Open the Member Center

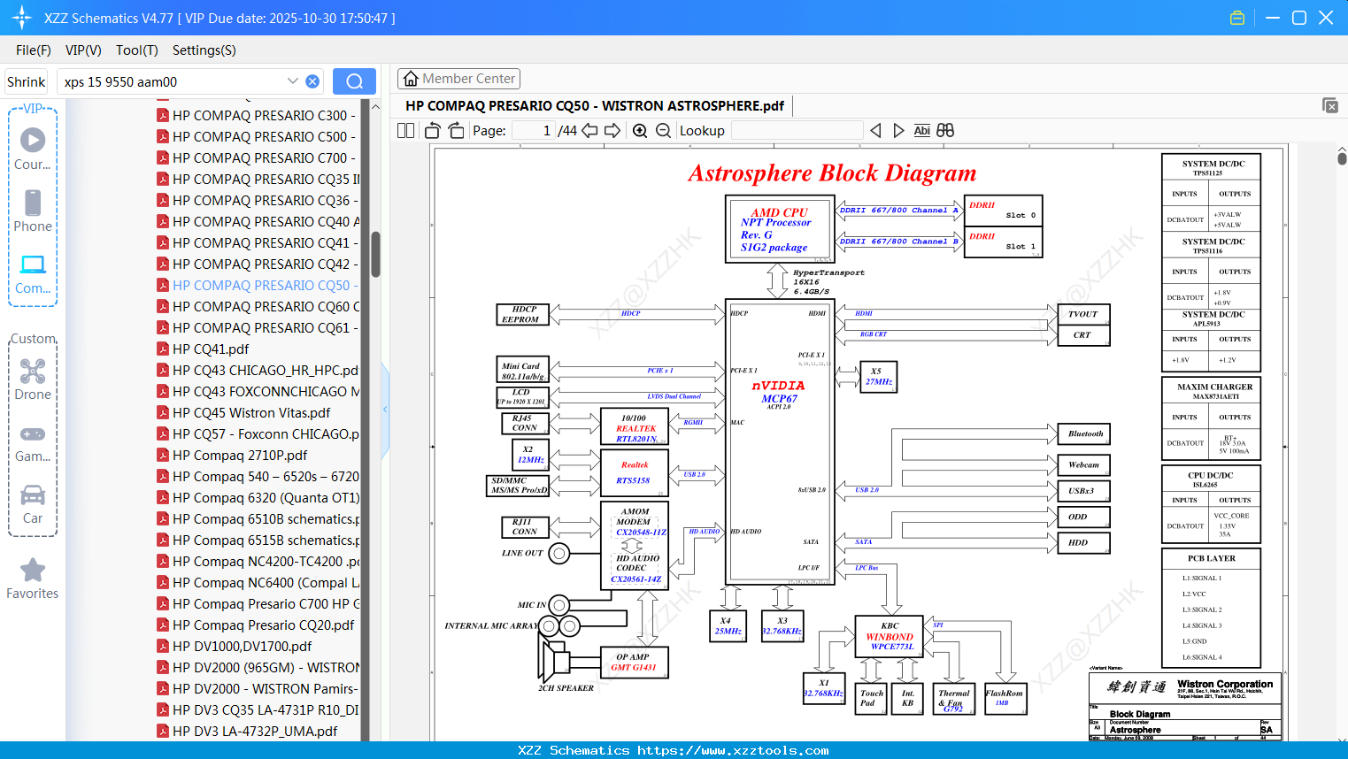(x=458, y=79)
